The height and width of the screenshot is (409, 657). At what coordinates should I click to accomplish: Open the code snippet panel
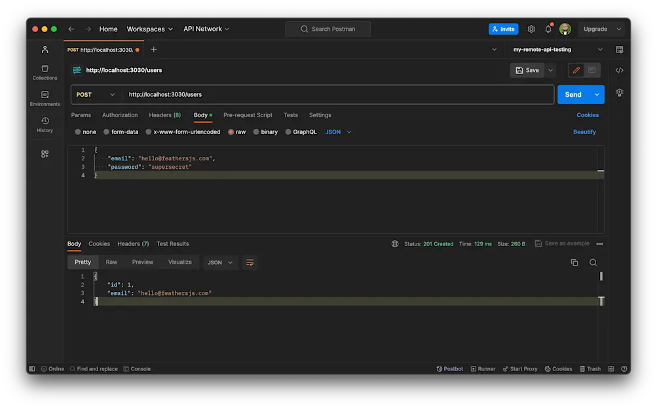pos(619,69)
